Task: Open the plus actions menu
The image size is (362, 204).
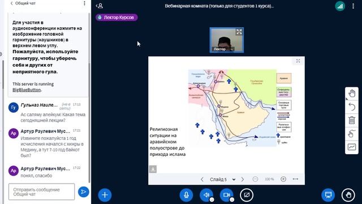Action: click(x=105, y=195)
